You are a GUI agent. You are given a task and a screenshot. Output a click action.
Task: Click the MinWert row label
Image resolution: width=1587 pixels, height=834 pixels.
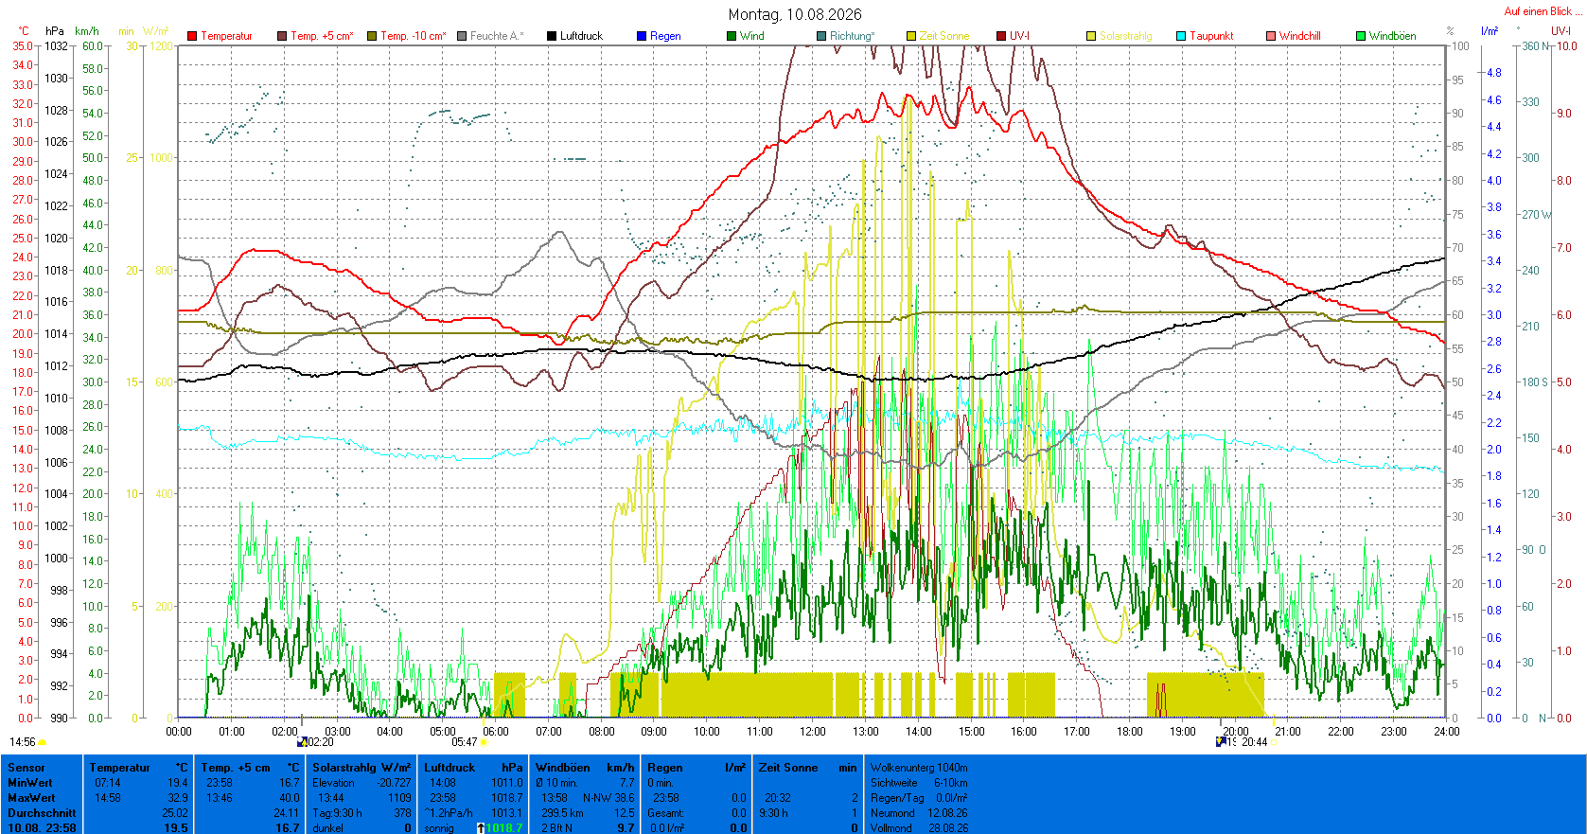(x=30, y=783)
